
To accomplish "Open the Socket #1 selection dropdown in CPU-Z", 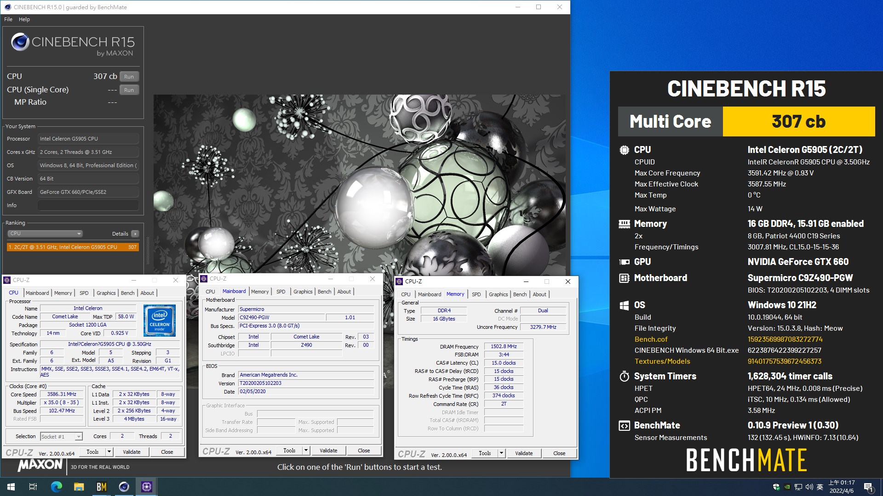I will tap(61, 436).
